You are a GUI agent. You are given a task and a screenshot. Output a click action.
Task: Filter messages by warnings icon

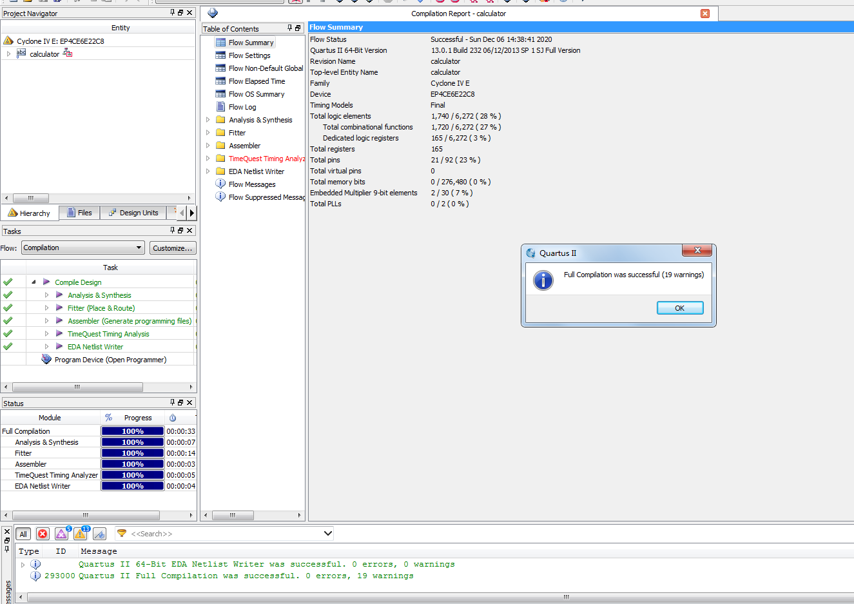click(x=80, y=534)
